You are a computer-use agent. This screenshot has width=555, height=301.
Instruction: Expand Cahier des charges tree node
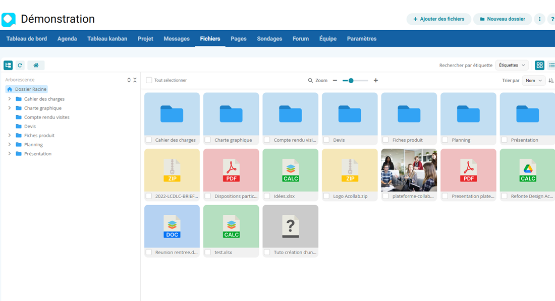(10, 99)
